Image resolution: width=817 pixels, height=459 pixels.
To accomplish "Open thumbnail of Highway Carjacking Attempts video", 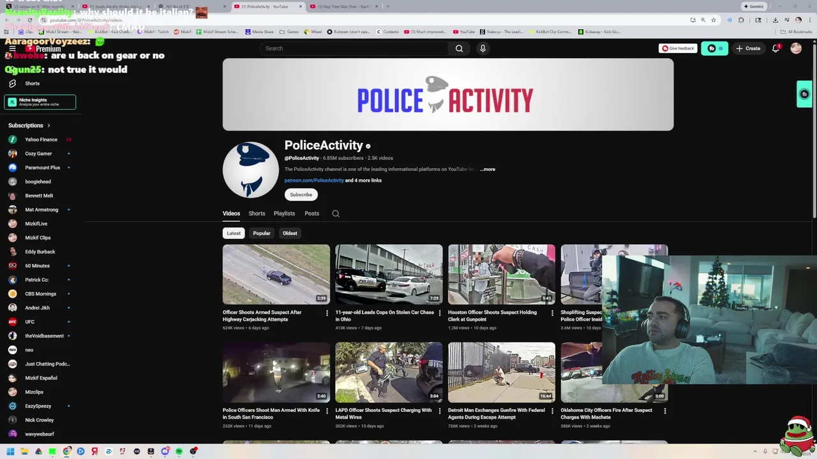I will click(x=276, y=275).
